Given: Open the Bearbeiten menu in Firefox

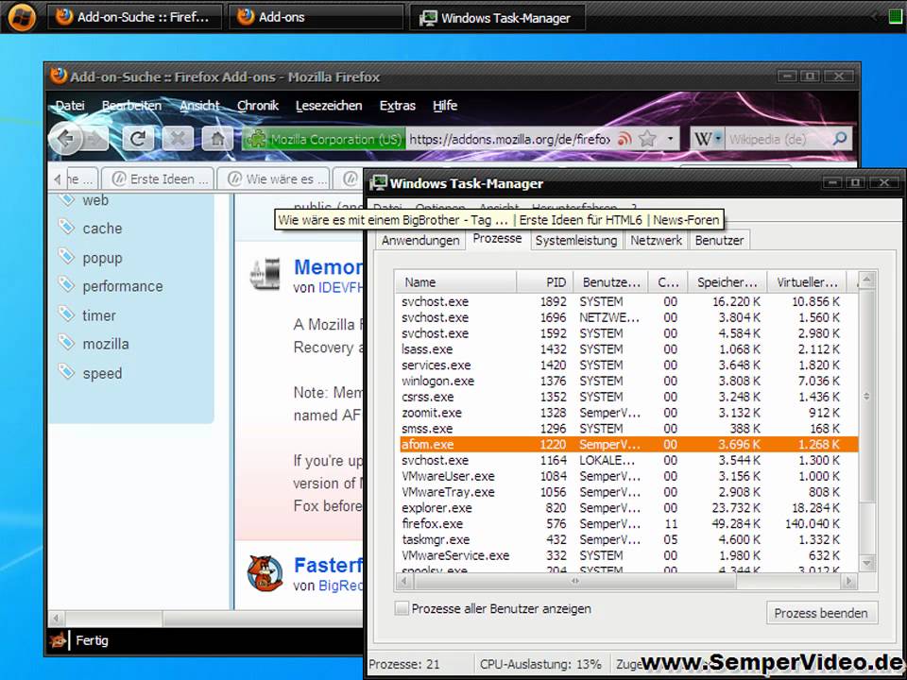Looking at the screenshot, I should (x=131, y=105).
